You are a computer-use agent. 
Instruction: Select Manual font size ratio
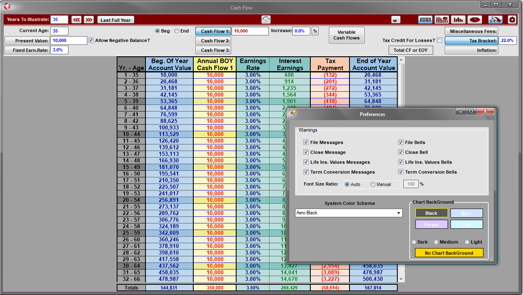pyautogui.click(x=373, y=184)
